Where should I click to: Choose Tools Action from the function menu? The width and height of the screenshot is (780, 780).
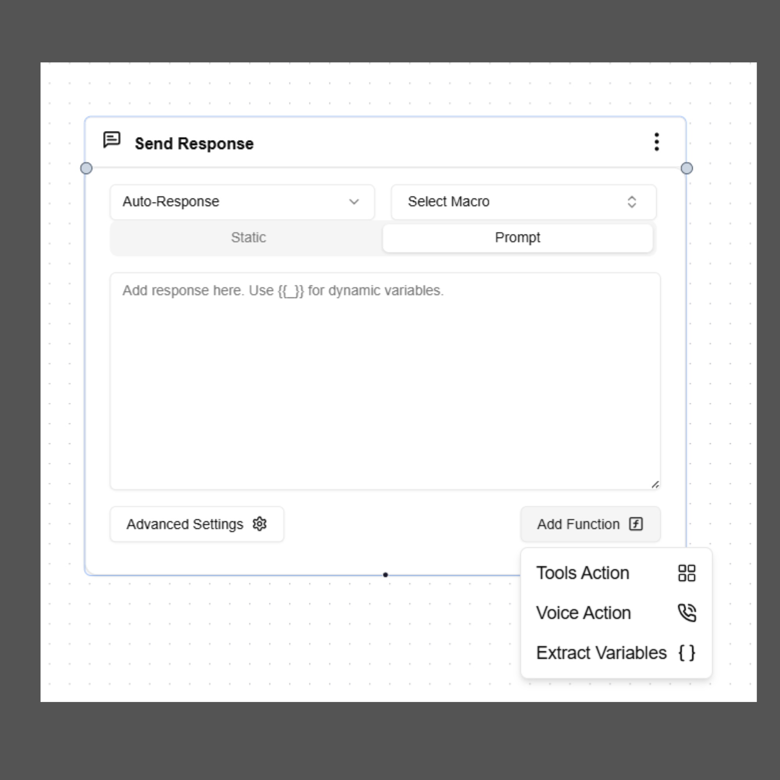(x=583, y=573)
